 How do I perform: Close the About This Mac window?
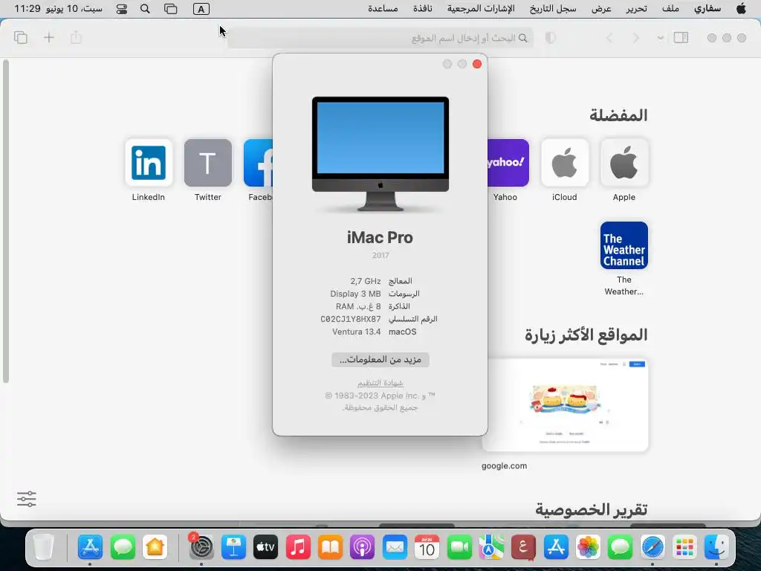point(477,64)
